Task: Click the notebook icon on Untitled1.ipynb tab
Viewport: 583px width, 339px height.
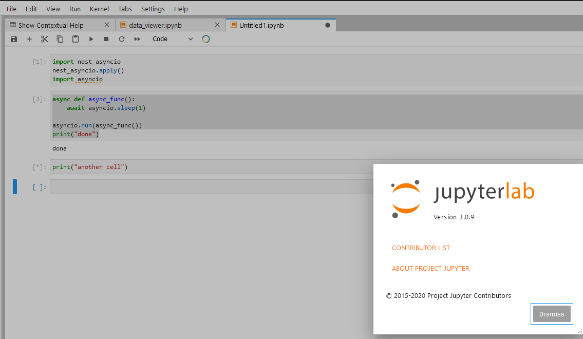Action: pos(234,25)
